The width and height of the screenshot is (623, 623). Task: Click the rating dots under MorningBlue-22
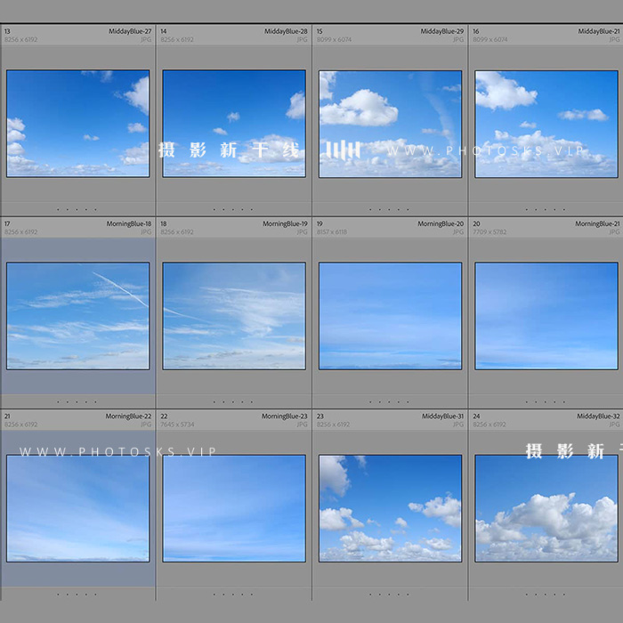tap(77, 595)
